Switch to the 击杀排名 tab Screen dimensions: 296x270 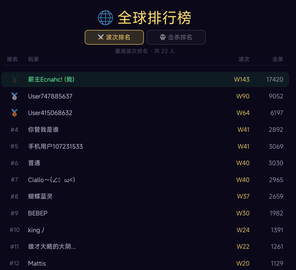[176, 37]
